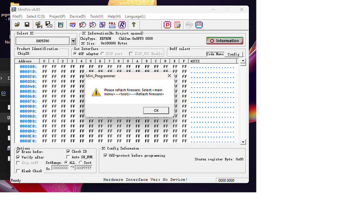The image size is (357, 201).
Task: Toggle Off-protect before programming checkbox
Action: pos(105,156)
